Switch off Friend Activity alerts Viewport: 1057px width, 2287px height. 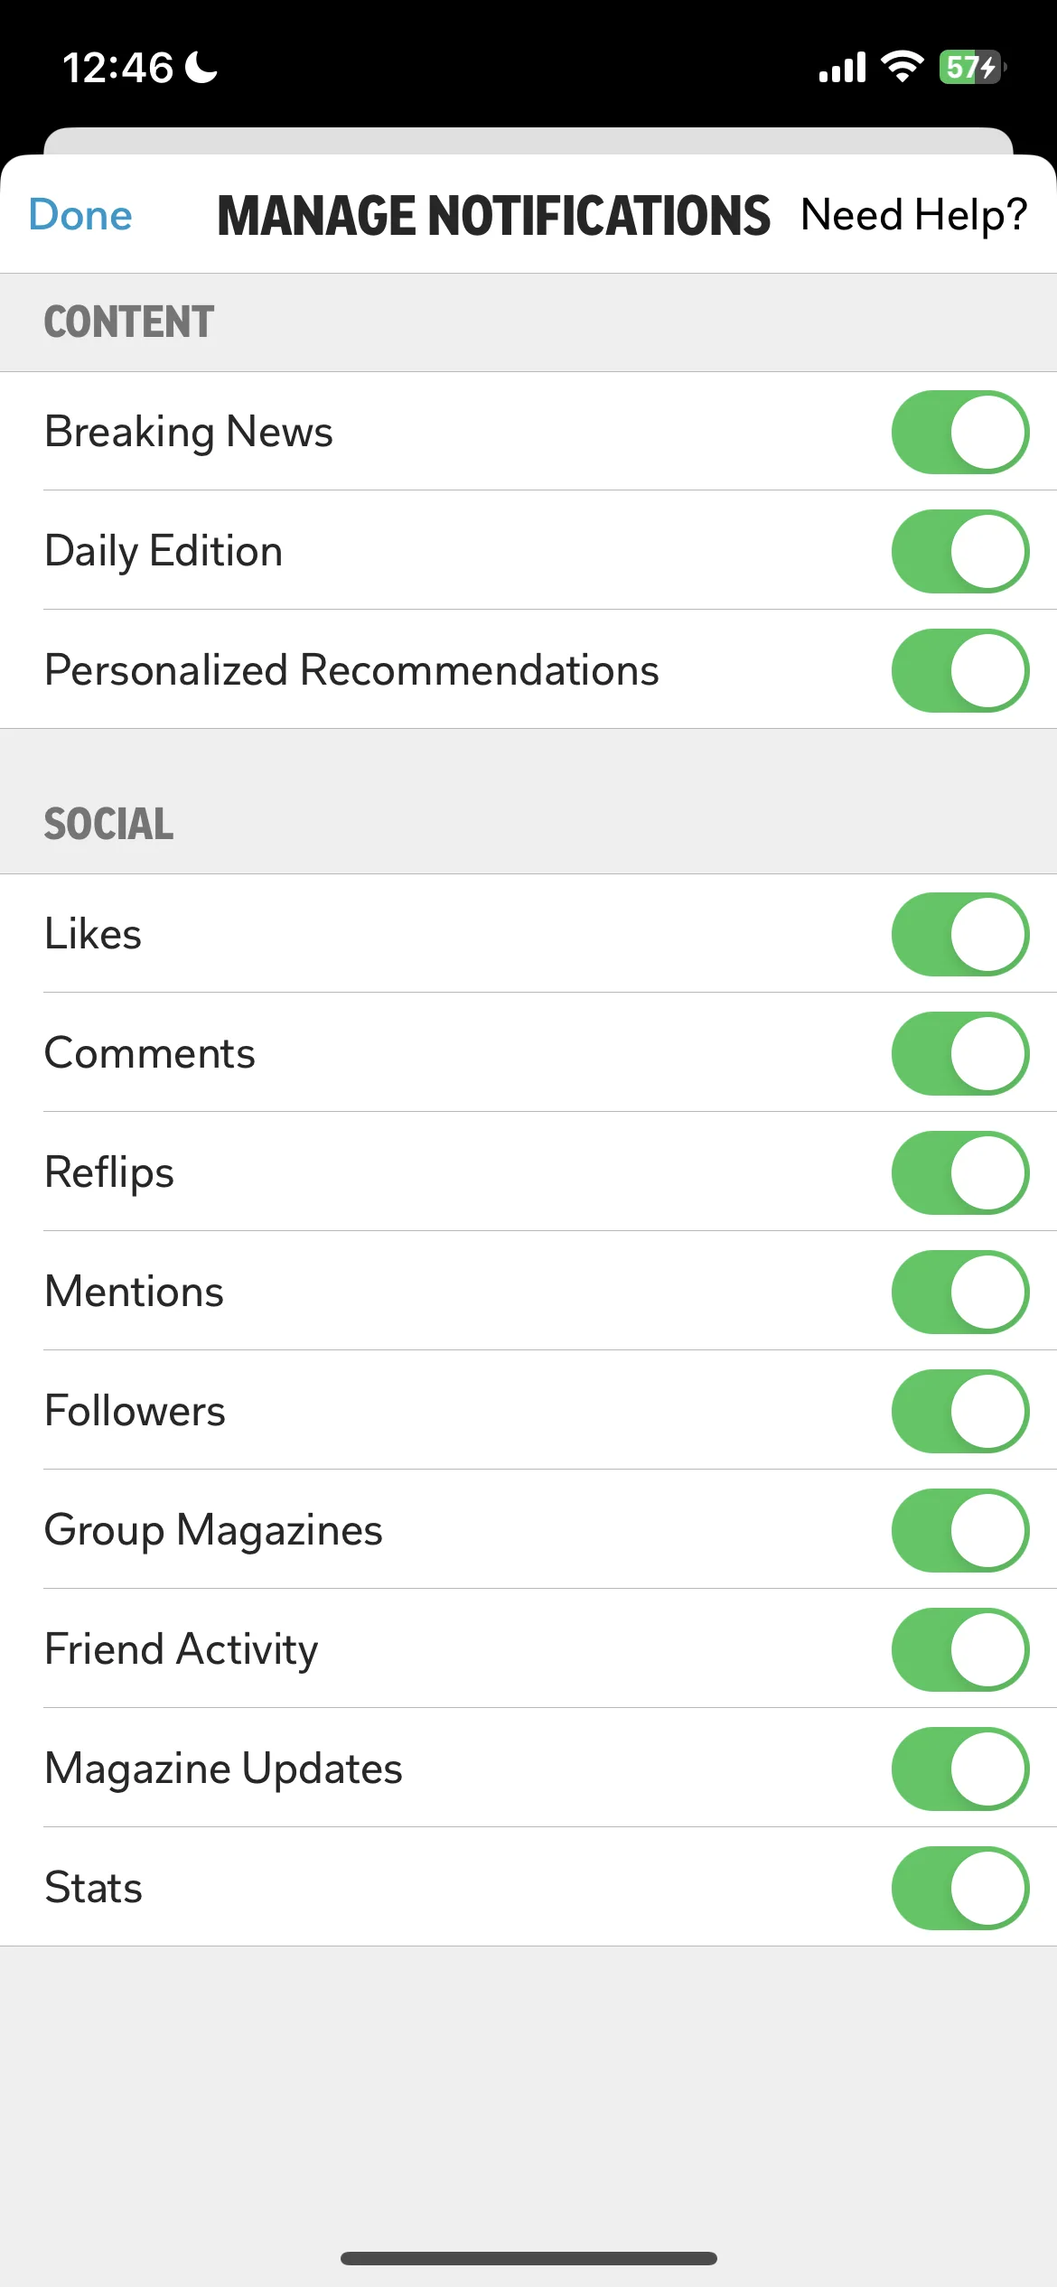click(x=960, y=1649)
